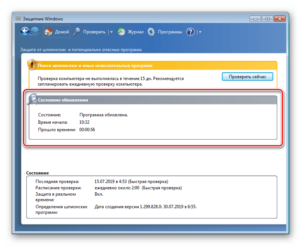Click the update status magnifier icon
Viewport: 301px width, 246px height.
pos(32,99)
